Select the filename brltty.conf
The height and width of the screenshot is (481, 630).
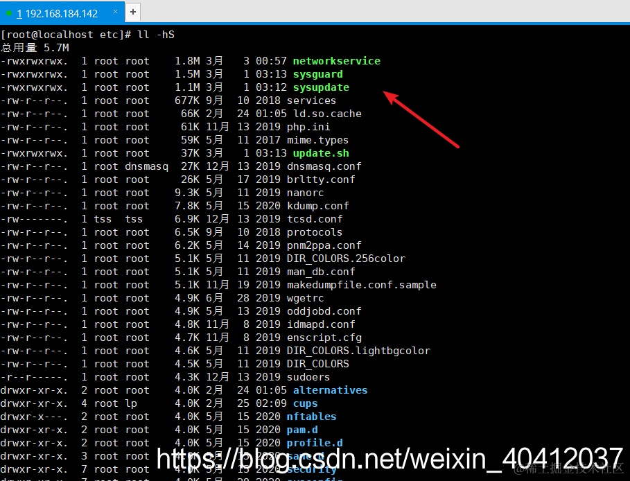pyautogui.click(x=321, y=180)
